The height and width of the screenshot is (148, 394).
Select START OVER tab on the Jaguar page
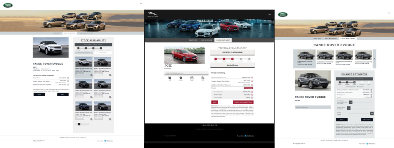(193, 40)
